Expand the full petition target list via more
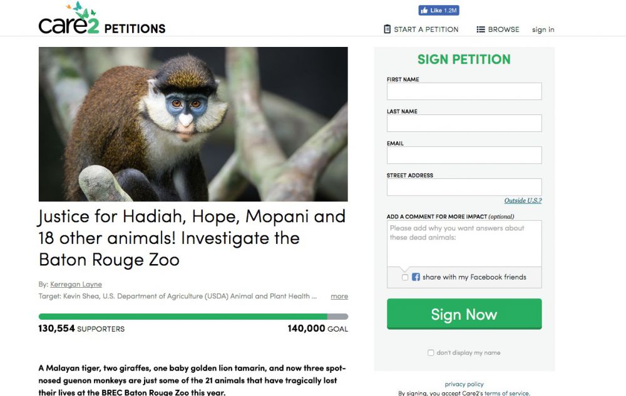This screenshot has height=396, width=626. (x=339, y=296)
